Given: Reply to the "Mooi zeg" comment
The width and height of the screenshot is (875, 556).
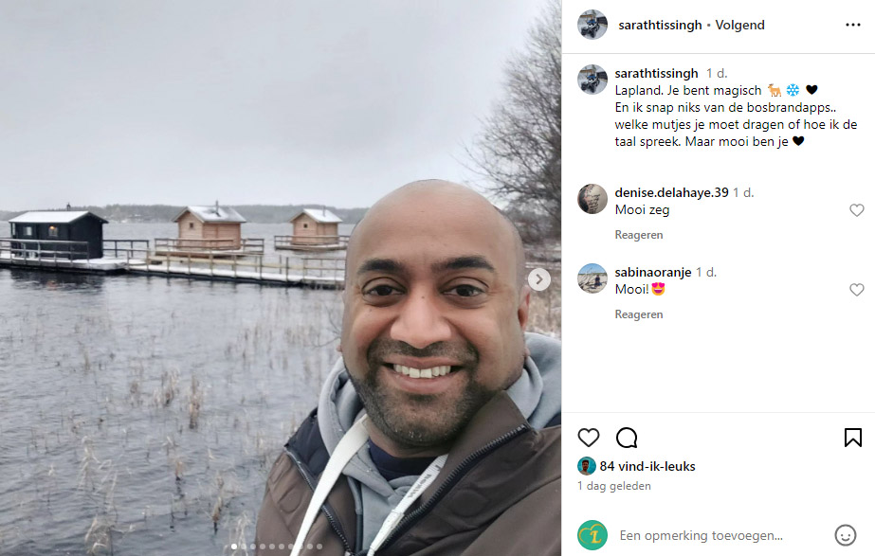Looking at the screenshot, I should point(638,235).
